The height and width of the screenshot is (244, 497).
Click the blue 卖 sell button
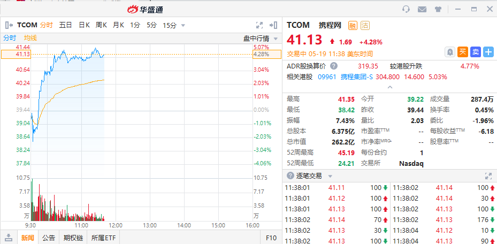point(476,52)
